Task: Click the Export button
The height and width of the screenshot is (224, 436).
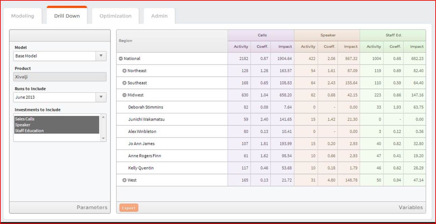Action: click(x=129, y=208)
